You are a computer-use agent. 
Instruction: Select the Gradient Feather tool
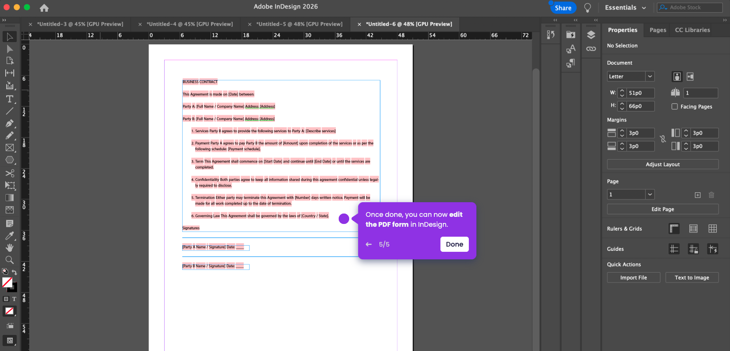(9, 210)
